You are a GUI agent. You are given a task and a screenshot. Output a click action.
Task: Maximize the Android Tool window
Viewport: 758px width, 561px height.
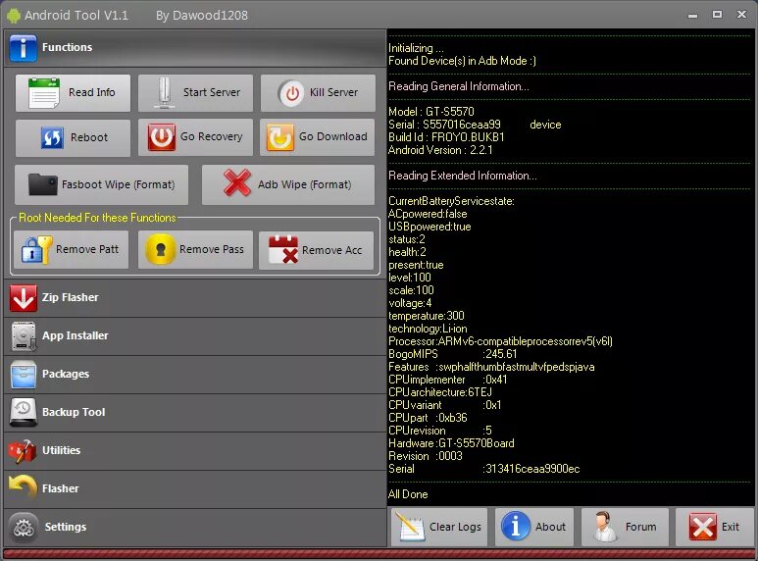coord(718,15)
